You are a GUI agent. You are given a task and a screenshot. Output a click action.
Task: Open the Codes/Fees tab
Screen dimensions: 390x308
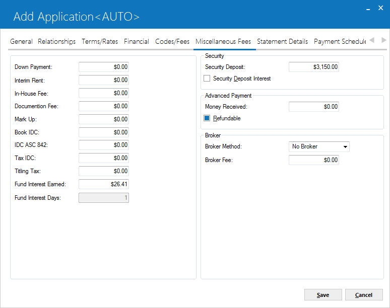coord(172,41)
